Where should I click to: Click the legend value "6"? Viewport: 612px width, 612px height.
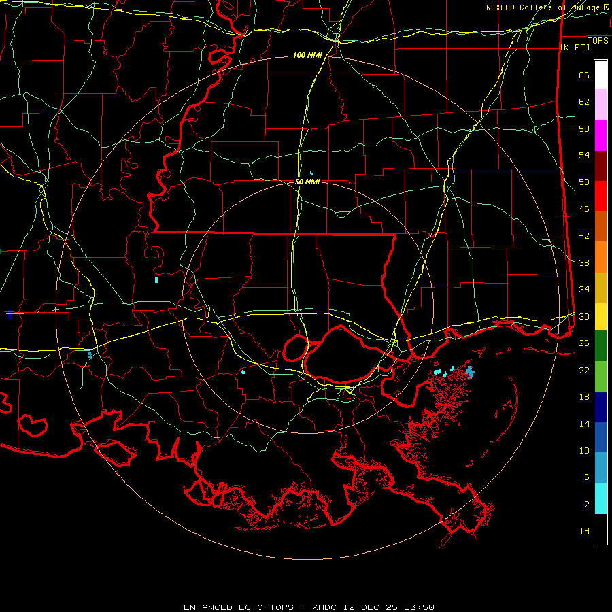(x=587, y=477)
